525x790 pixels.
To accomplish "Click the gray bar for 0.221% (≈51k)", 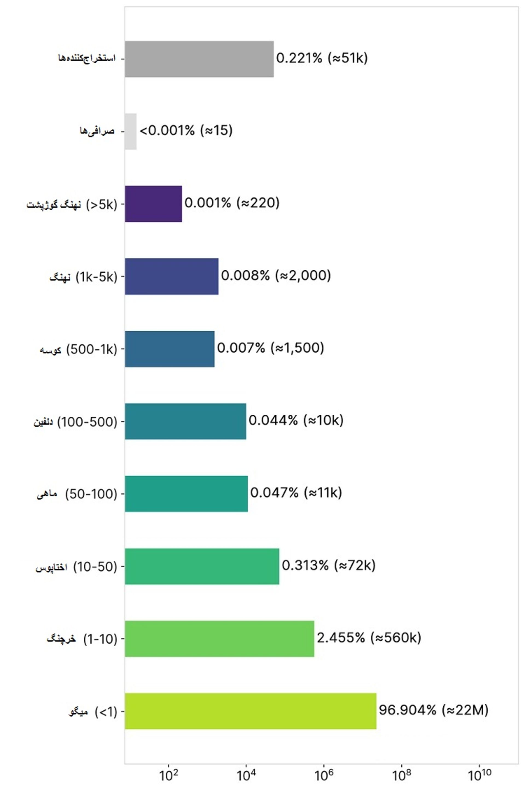I will coord(199,59).
